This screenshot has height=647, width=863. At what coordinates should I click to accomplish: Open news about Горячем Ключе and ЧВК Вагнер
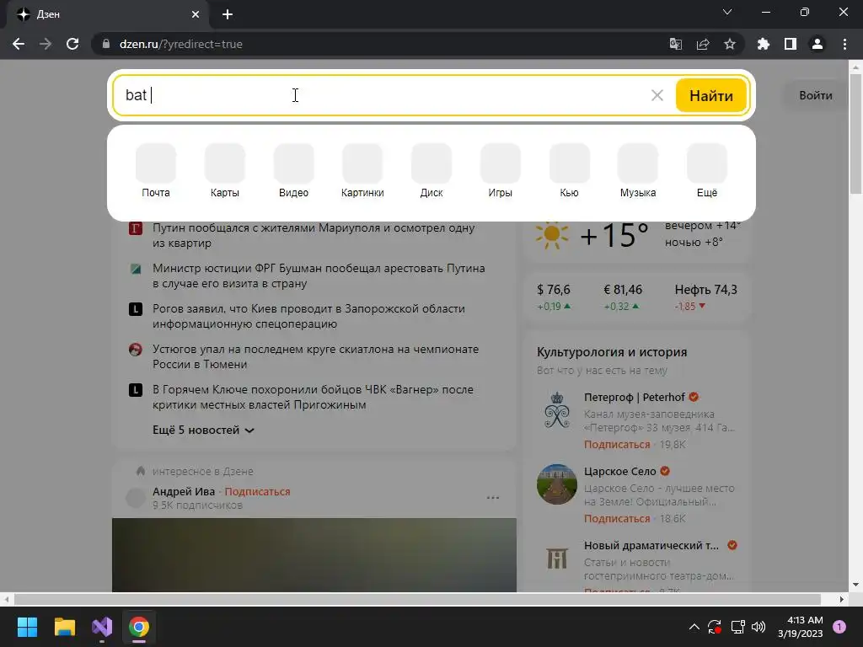(313, 397)
